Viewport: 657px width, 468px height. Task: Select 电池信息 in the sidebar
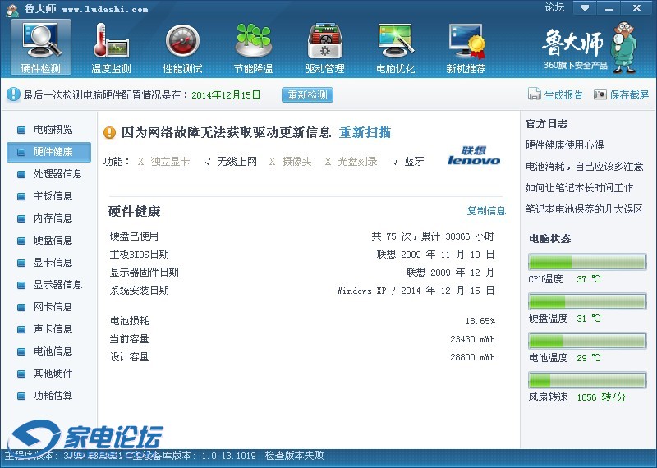[49, 351]
